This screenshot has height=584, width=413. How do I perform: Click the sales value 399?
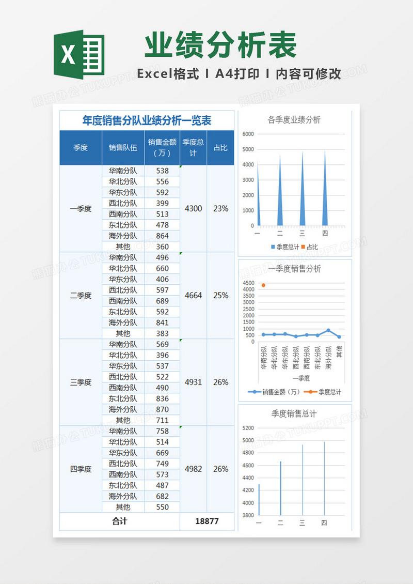click(162, 203)
